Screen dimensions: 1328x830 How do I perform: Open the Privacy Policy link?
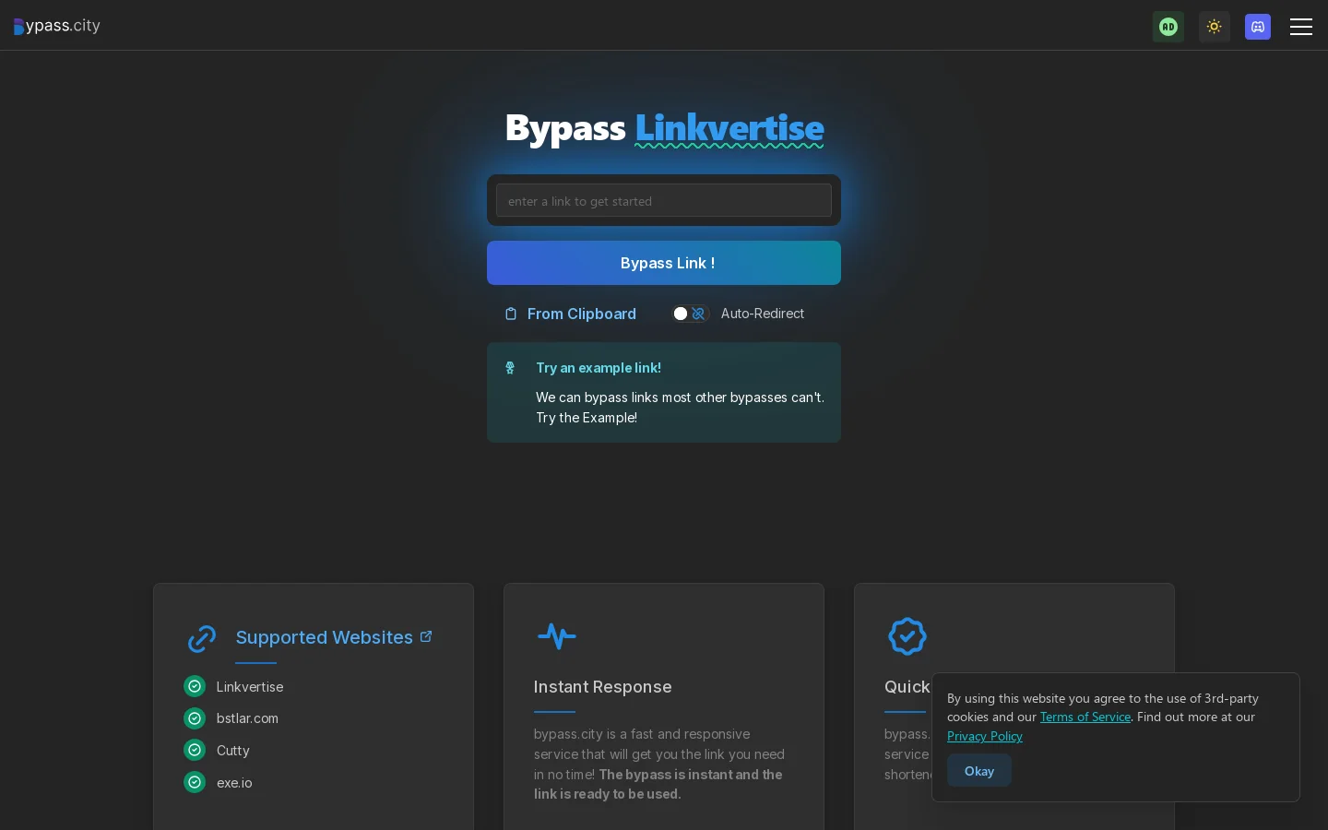coord(985,736)
